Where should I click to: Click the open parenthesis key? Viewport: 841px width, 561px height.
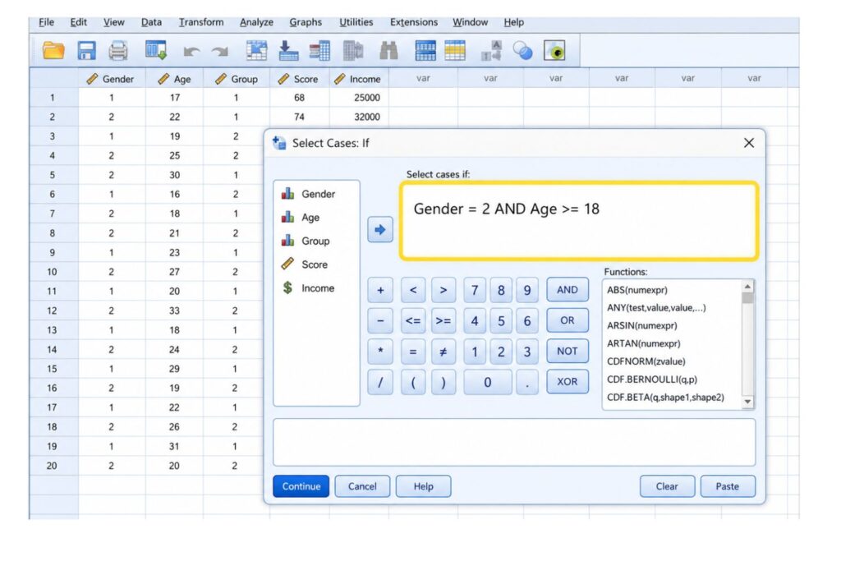pyautogui.click(x=413, y=382)
